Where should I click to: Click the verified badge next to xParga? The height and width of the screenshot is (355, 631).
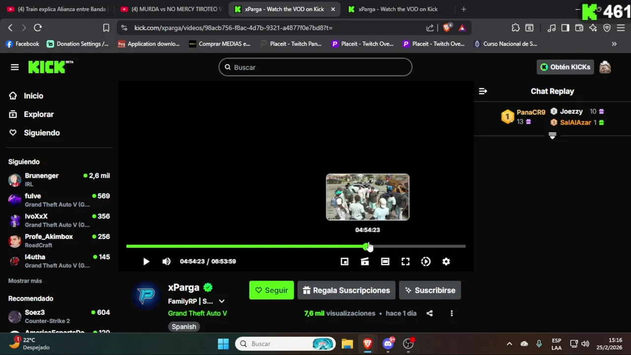point(208,287)
